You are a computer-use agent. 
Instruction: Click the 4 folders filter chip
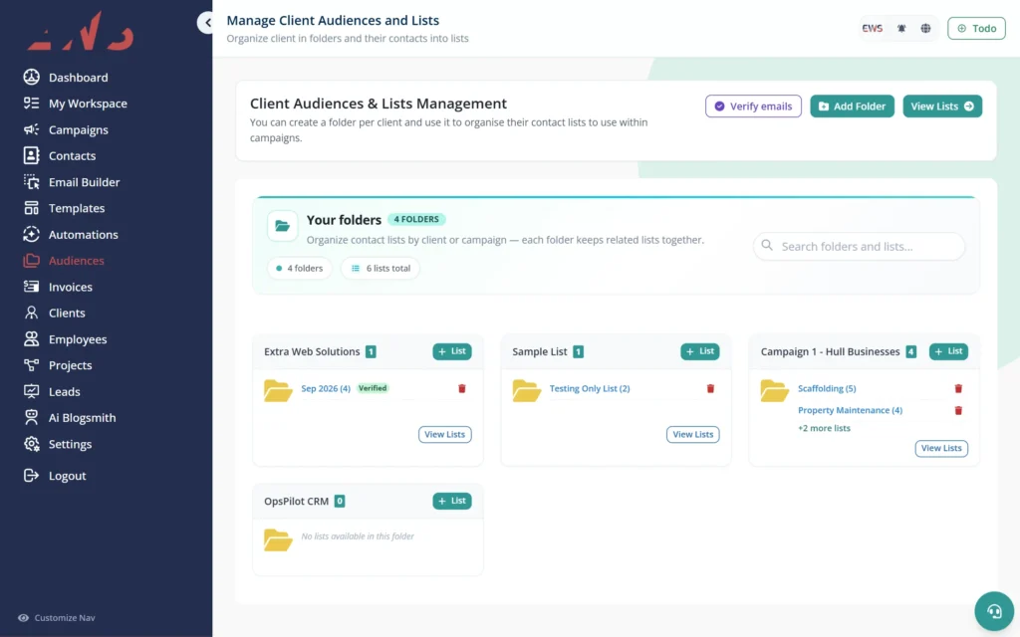tap(299, 269)
